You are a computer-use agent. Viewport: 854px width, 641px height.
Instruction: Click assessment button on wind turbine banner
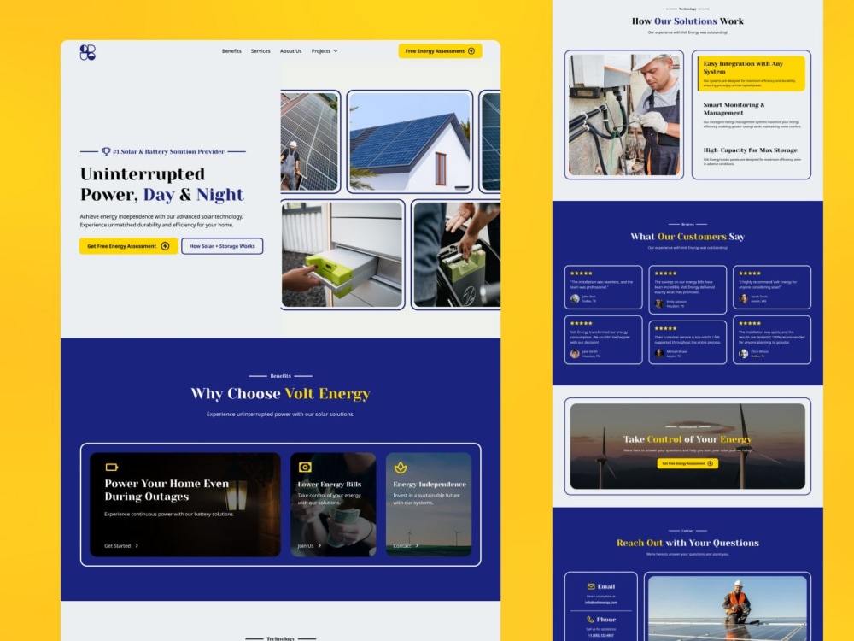click(x=687, y=463)
